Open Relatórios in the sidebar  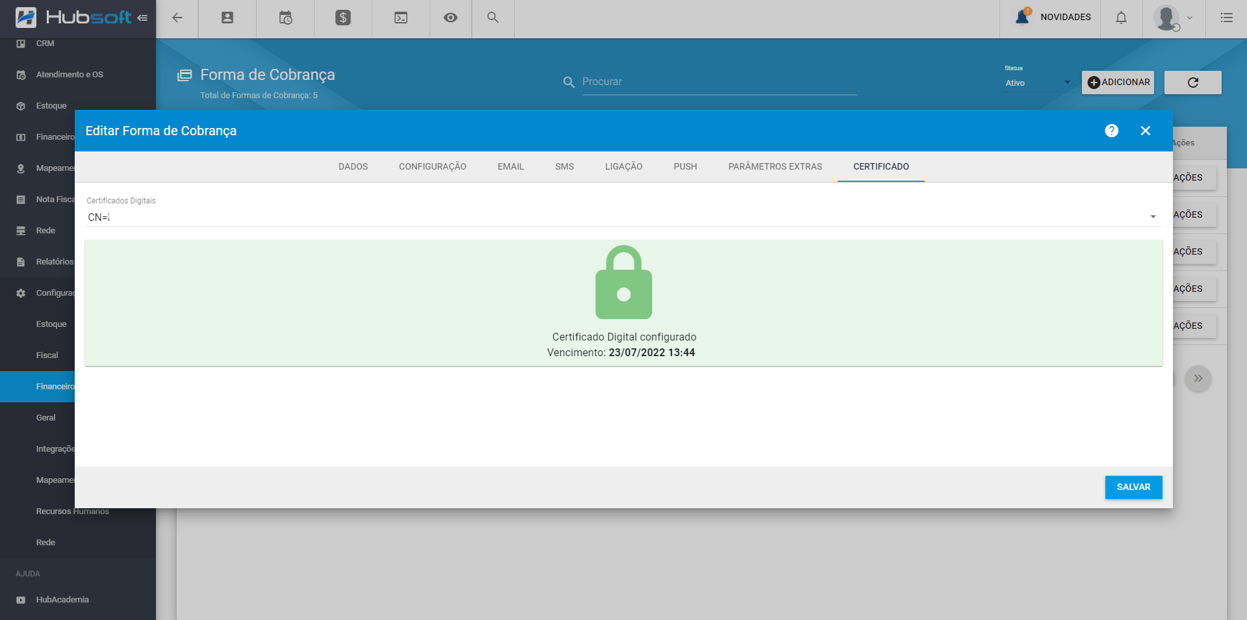pyautogui.click(x=55, y=262)
